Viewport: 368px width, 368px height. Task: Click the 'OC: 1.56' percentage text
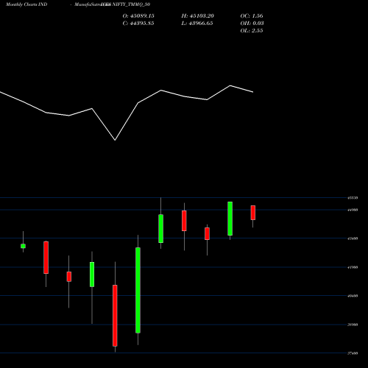252,15
